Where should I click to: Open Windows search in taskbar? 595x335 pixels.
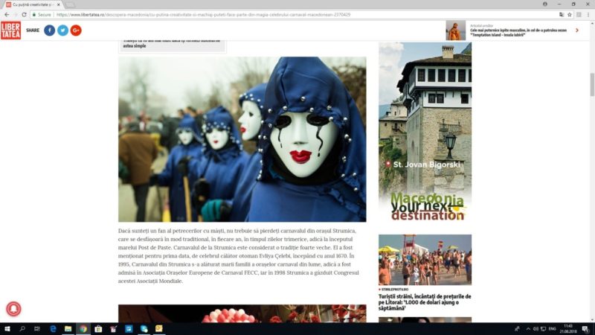click(x=22, y=329)
